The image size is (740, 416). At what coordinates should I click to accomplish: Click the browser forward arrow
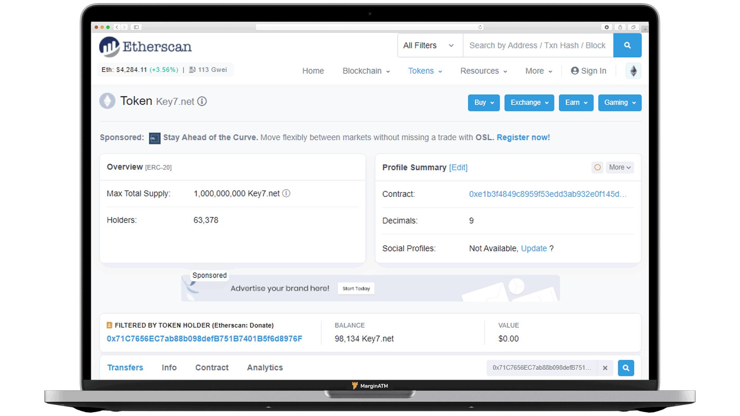coord(124,27)
